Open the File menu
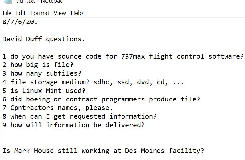This screenshot has height=160, width=245. click(7, 13)
